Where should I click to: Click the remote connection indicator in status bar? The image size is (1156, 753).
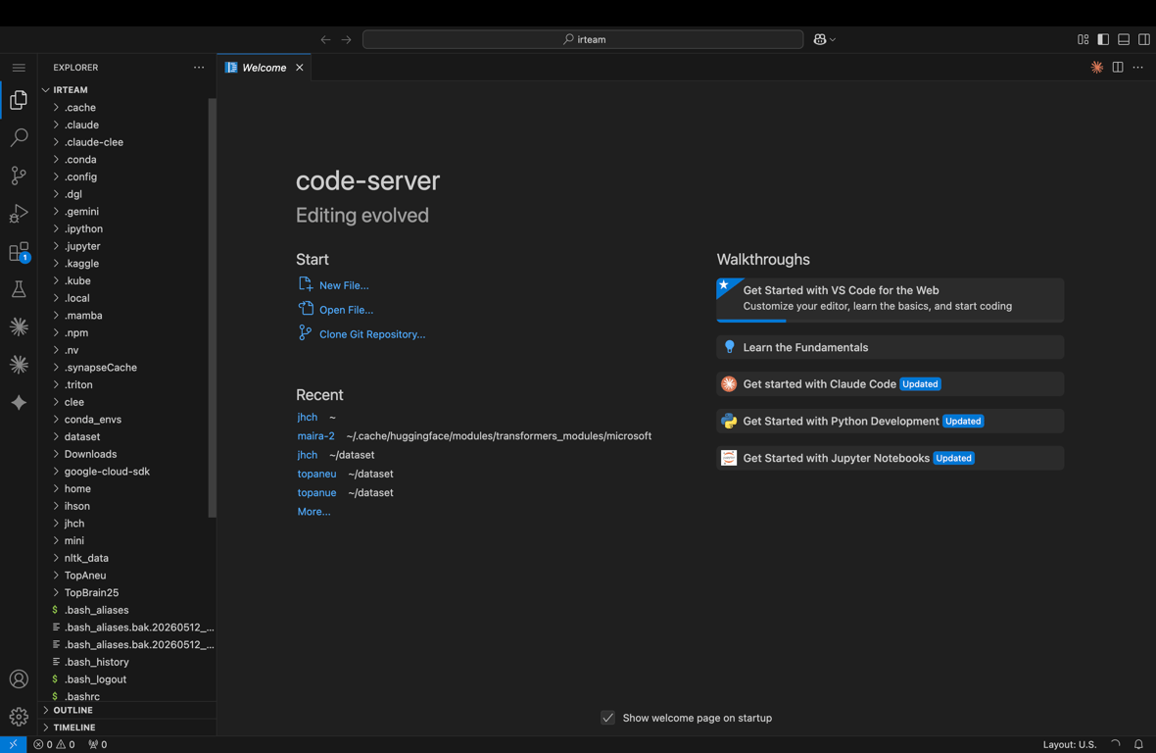(14, 744)
